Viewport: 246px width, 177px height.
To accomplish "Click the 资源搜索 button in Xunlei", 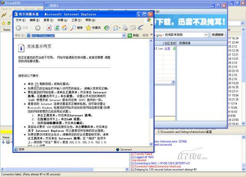I will click(x=218, y=35).
